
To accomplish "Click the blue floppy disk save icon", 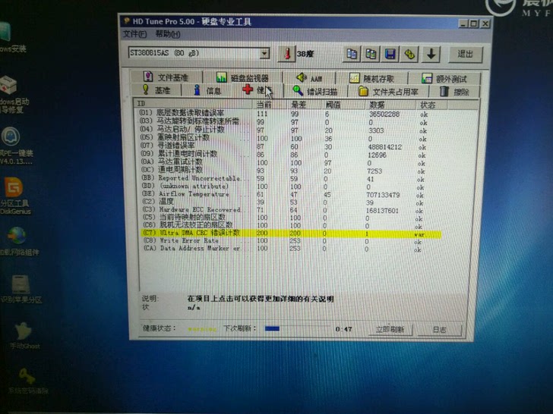I will [x=390, y=55].
